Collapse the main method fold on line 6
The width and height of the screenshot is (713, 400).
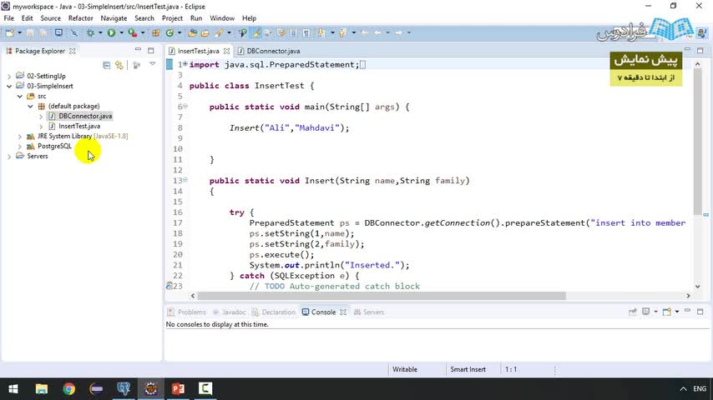pos(185,106)
